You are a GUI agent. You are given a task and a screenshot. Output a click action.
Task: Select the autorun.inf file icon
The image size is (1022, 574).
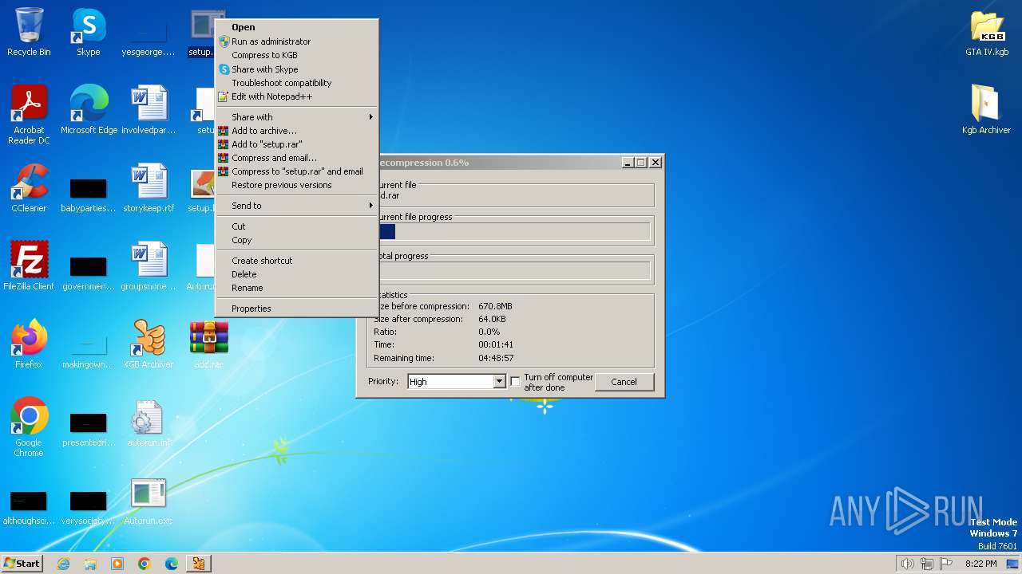pos(149,423)
